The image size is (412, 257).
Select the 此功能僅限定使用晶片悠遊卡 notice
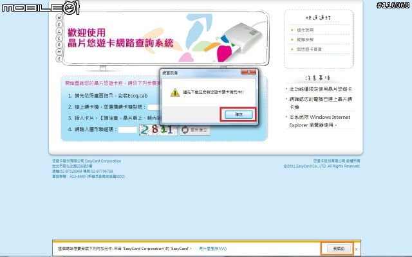pos(321,89)
